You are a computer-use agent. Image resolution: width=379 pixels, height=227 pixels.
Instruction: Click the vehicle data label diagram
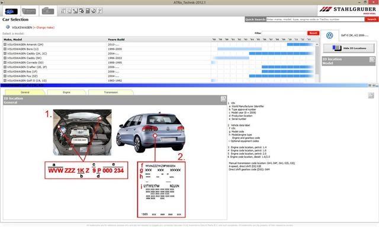161,190
